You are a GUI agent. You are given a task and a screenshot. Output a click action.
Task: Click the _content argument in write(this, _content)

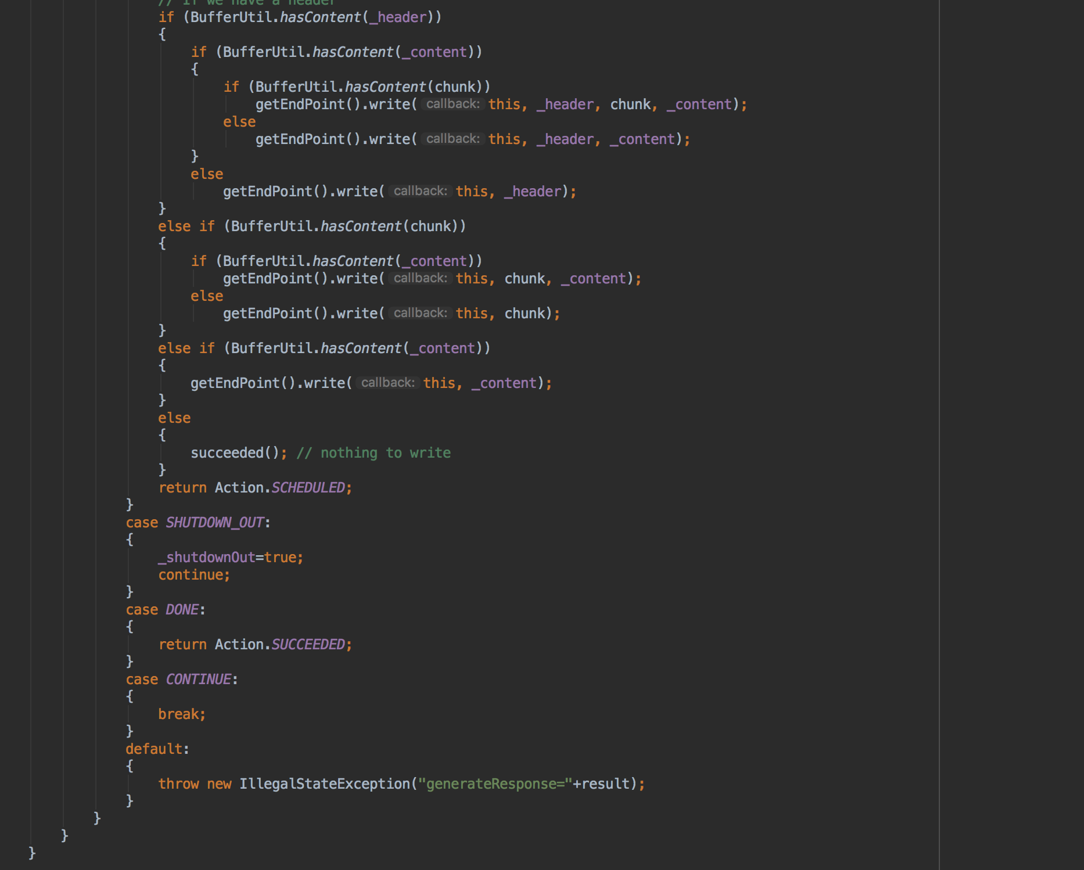(504, 383)
